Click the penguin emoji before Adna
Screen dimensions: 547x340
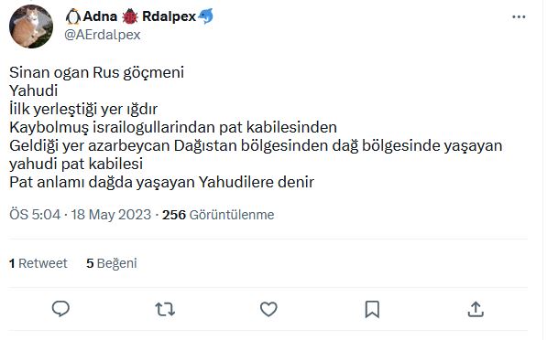pos(73,16)
